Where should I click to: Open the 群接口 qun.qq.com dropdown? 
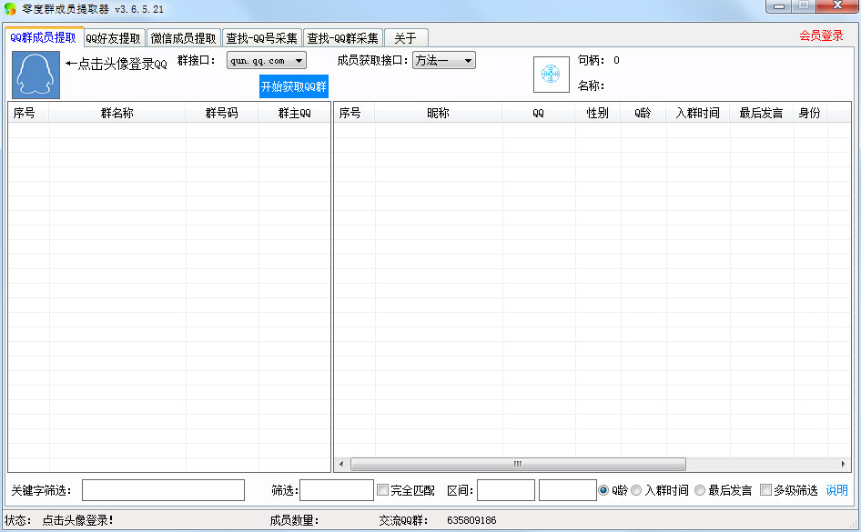point(267,60)
